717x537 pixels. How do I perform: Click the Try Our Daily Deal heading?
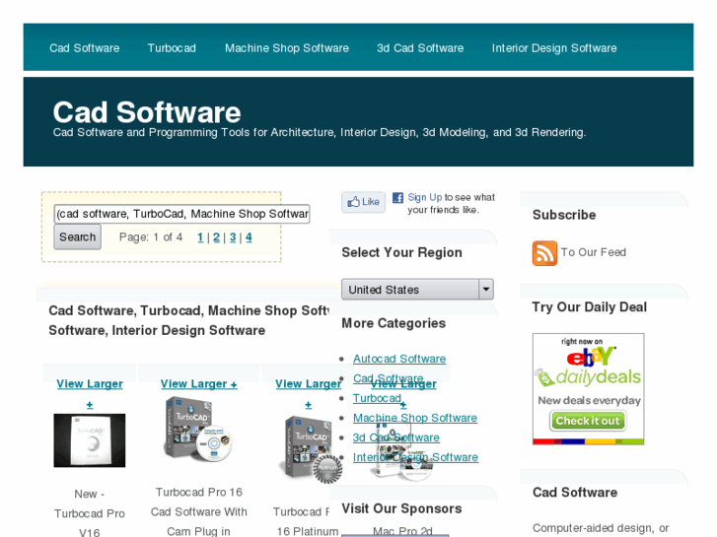coord(590,307)
